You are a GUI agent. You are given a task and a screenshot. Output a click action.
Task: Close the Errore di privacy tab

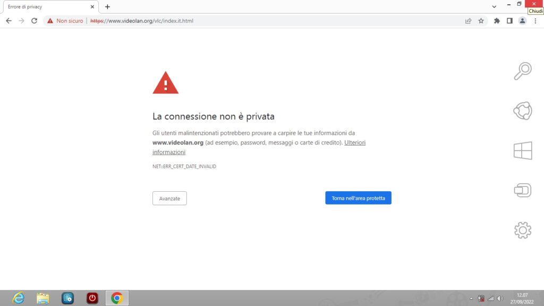click(x=92, y=6)
